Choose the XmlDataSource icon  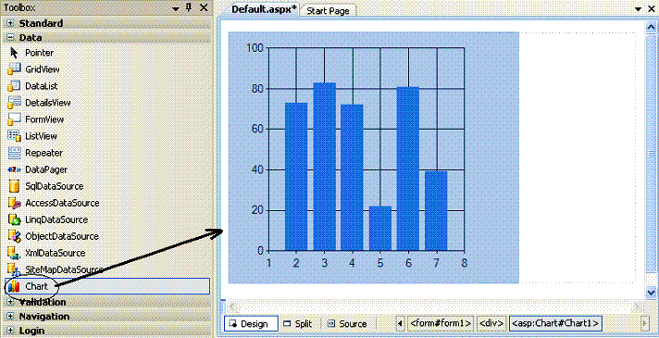14,253
